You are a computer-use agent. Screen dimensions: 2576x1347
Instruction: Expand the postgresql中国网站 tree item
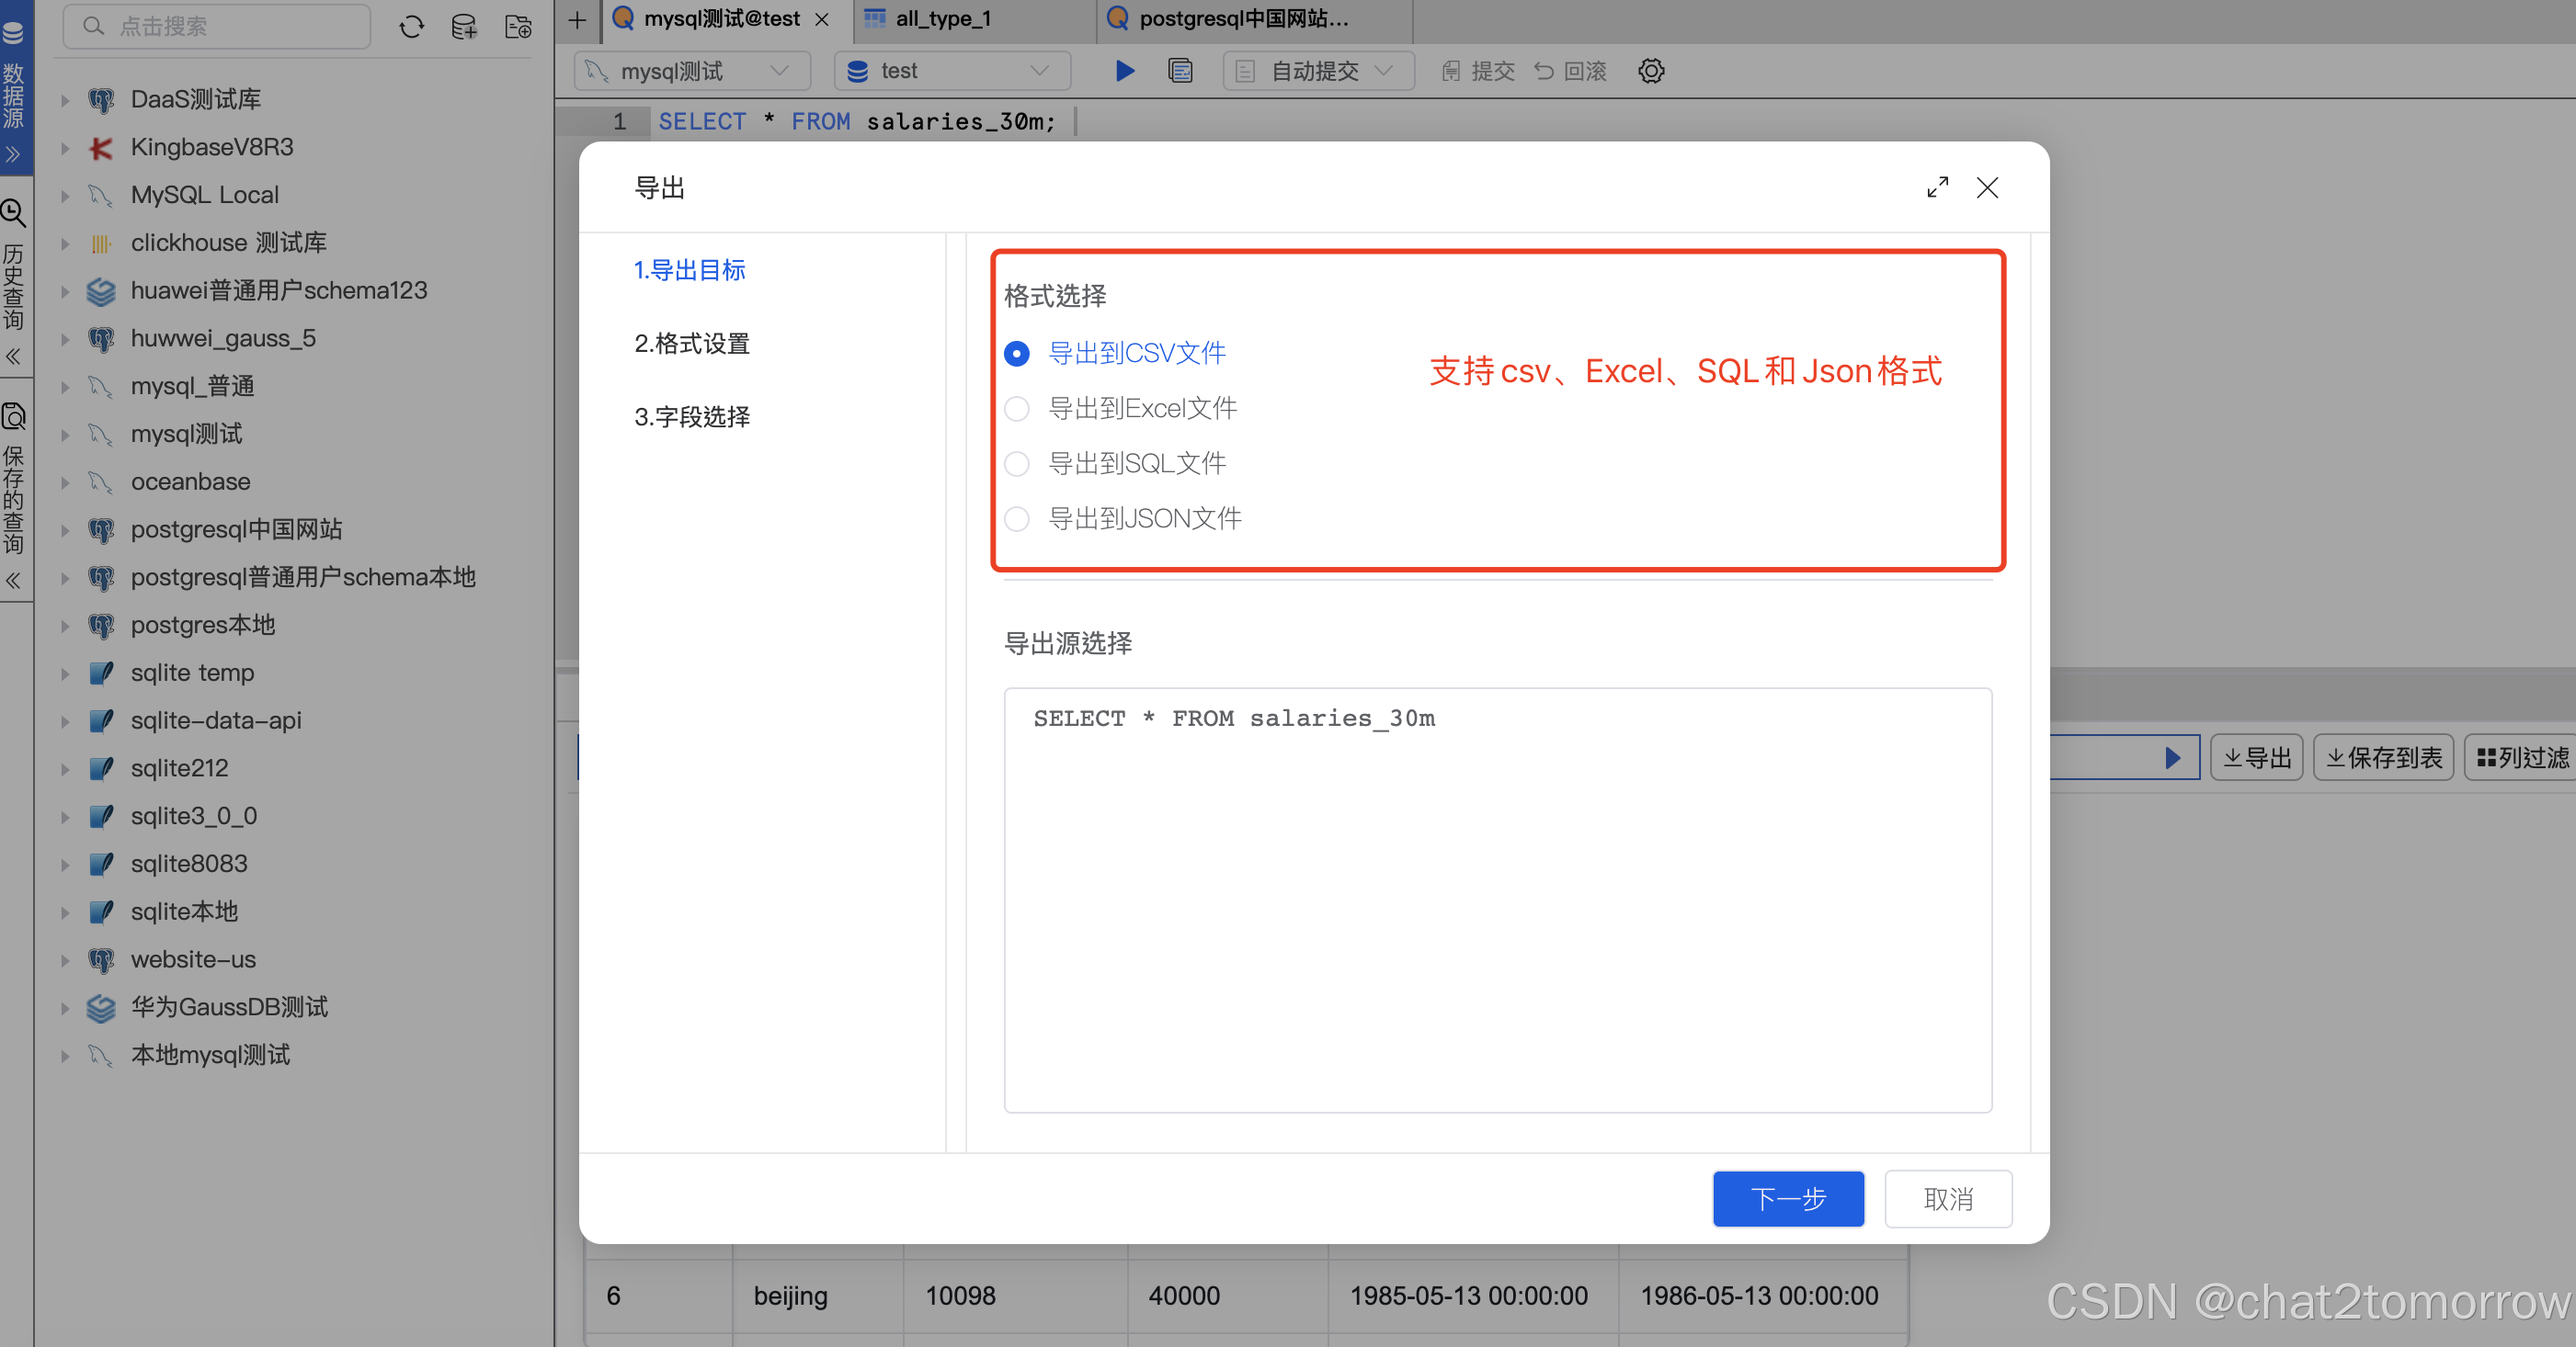[x=65, y=529]
